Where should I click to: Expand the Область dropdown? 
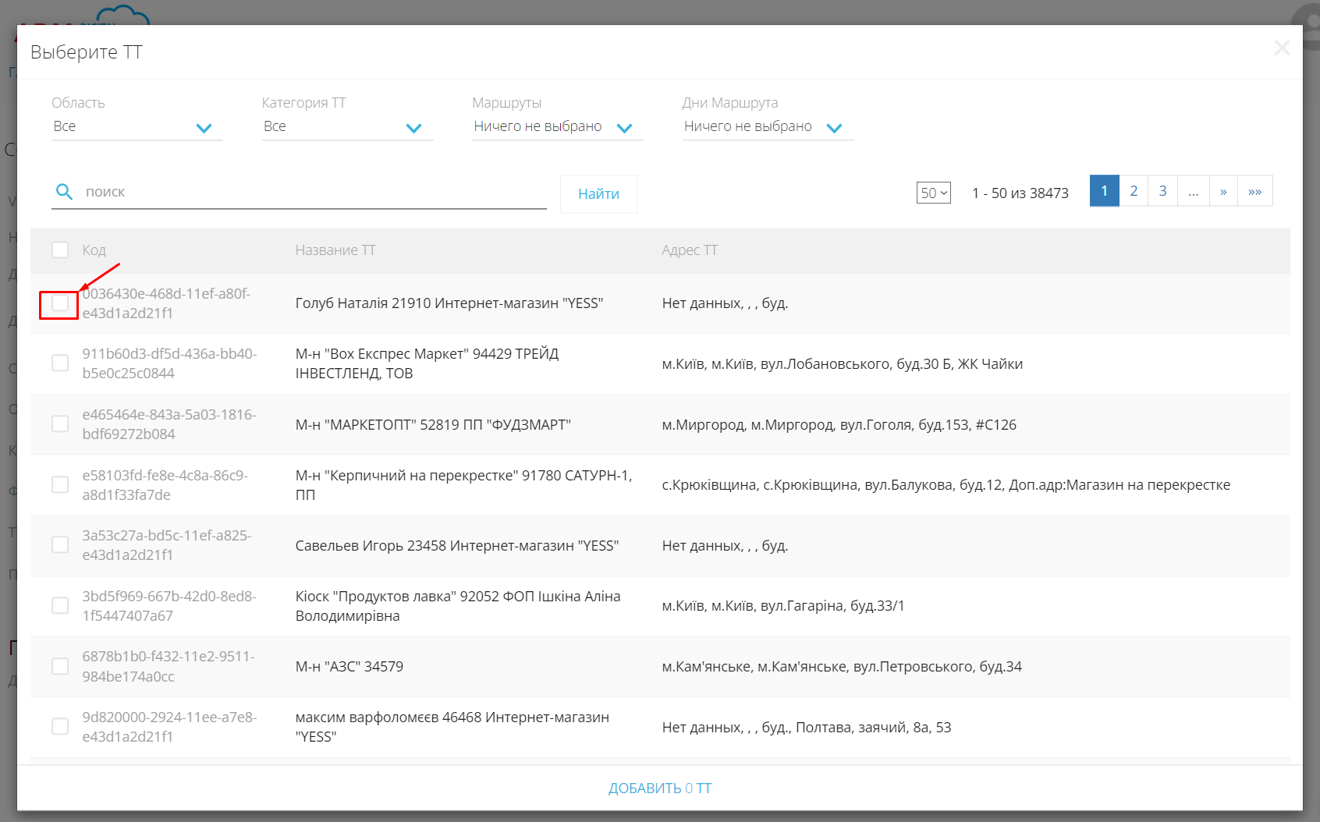[x=137, y=127]
